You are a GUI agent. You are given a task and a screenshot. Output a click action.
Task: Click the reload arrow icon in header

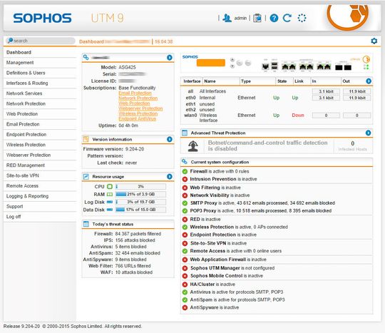click(x=287, y=18)
